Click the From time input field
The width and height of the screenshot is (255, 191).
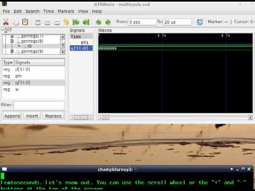click(x=142, y=22)
